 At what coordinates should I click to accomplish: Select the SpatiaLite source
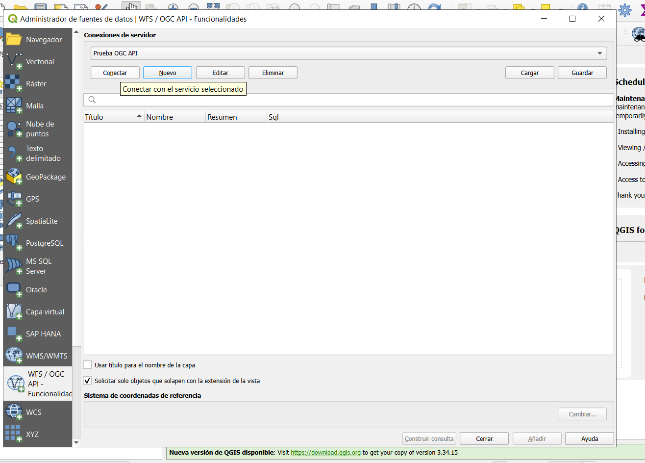coord(38,221)
